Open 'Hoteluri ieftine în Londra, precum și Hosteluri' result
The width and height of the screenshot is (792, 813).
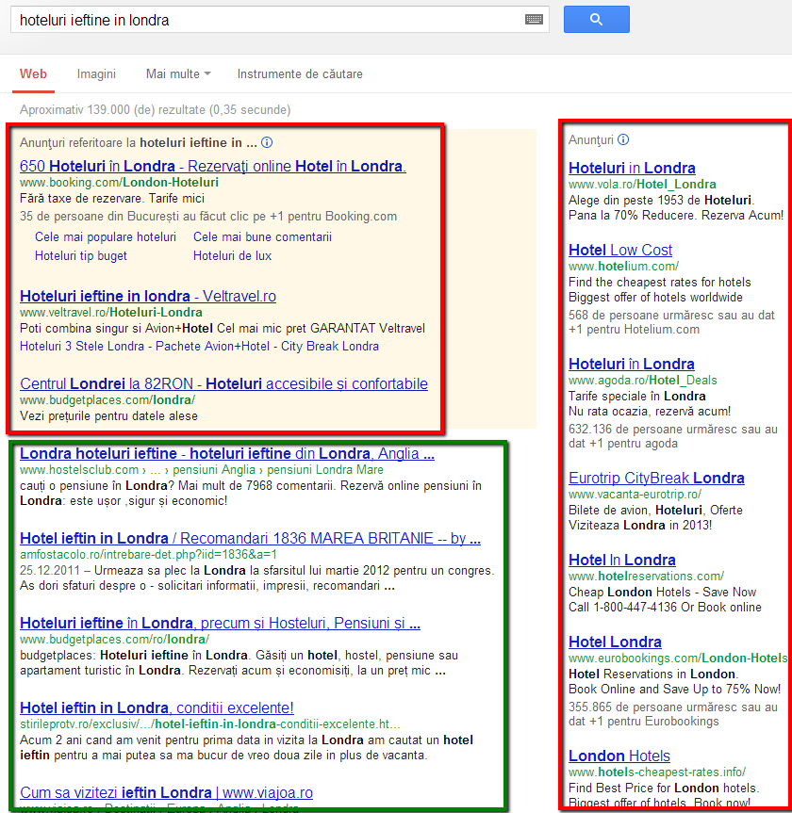pyautogui.click(x=220, y=623)
